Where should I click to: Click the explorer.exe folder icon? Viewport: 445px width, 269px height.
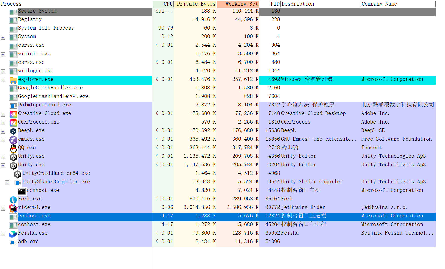coord(13,80)
